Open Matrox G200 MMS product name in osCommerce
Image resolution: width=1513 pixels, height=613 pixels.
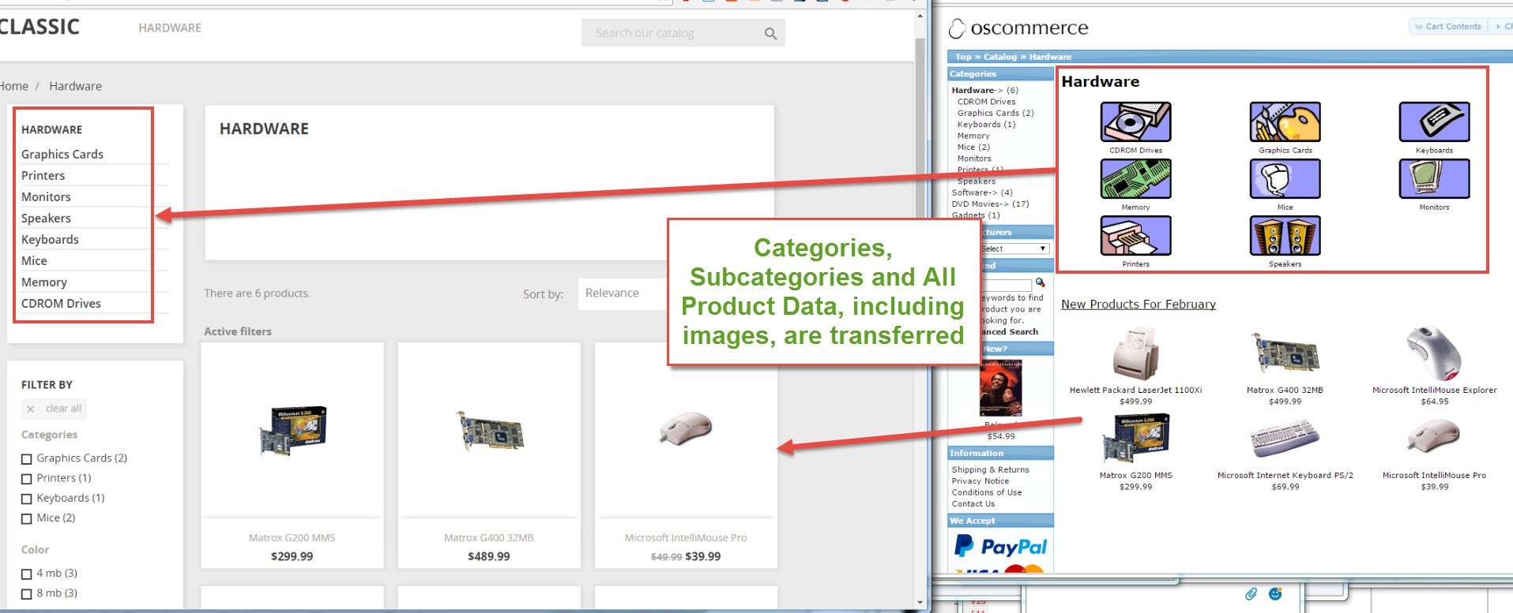click(x=1135, y=475)
